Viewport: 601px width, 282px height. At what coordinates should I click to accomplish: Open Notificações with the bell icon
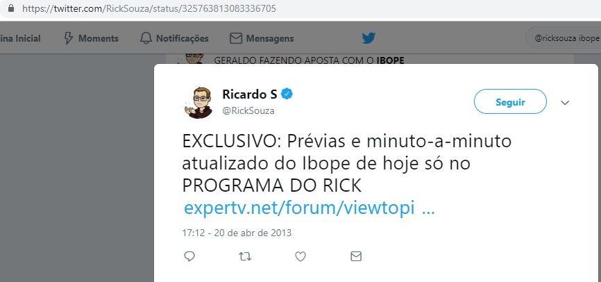point(146,38)
